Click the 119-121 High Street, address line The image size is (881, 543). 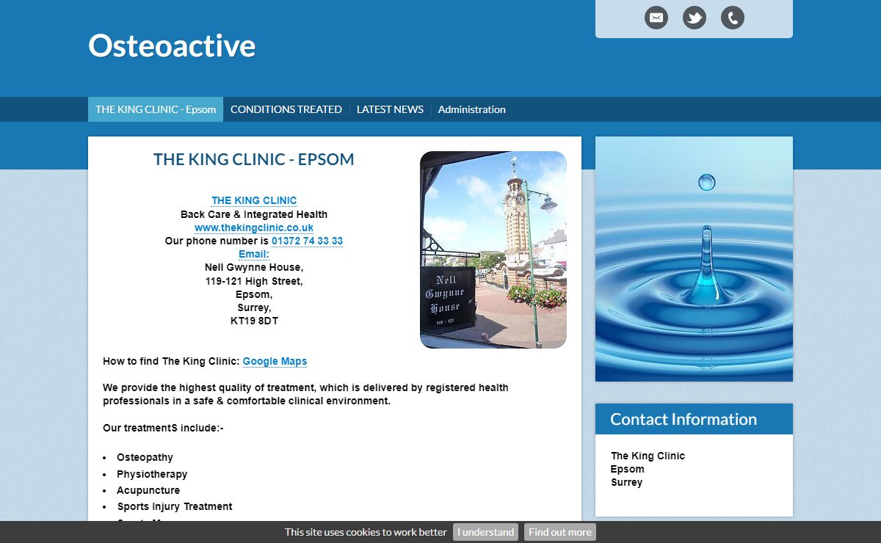254,281
